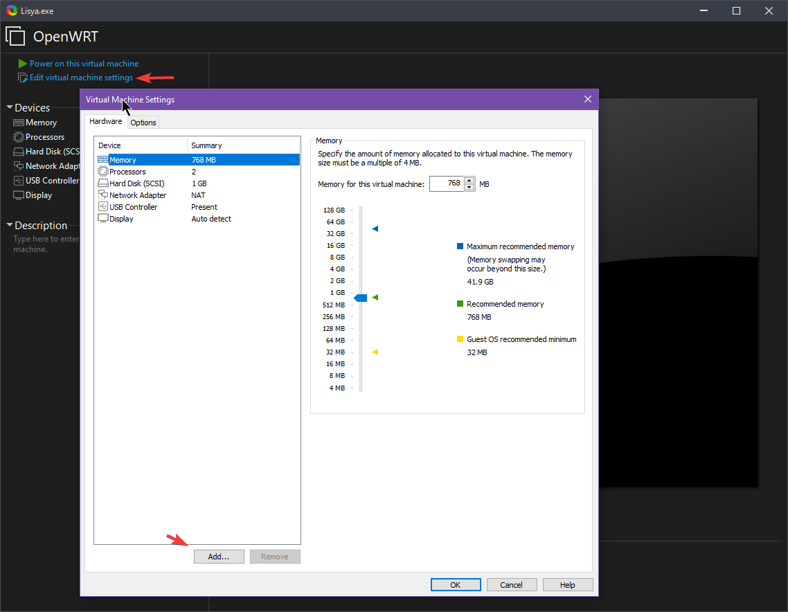Viewport: 788px width, 612px height.
Task: Click the yellow guest OS minimum marker
Action: click(375, 352)
